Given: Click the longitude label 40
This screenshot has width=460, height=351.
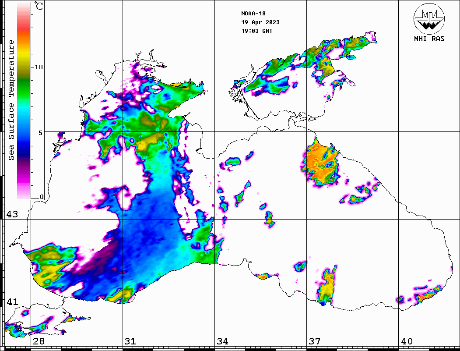Looking at the screenshot, I should (407, 341).
